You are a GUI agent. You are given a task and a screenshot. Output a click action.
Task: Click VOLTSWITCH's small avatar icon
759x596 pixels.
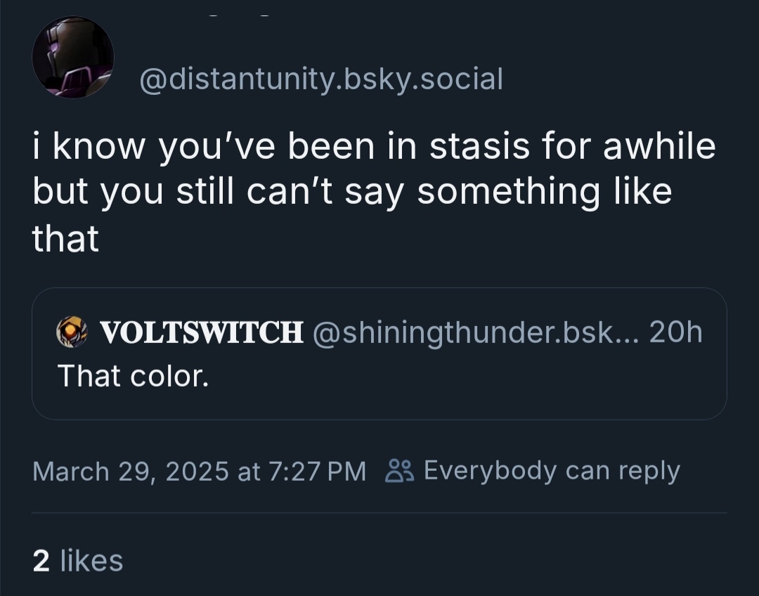(x=72, y=332)
